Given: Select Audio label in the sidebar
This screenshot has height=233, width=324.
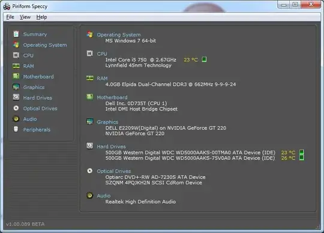Looking at the screenshot, I should (x=30, y=119).
